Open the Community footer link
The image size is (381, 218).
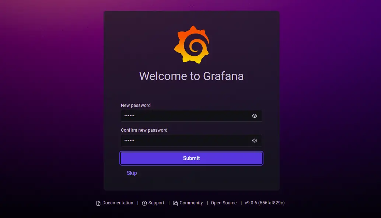[191, 203]
